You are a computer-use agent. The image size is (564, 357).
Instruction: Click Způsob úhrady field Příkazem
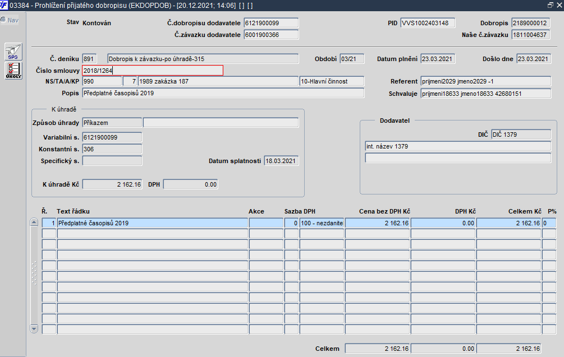coord(112,123)
